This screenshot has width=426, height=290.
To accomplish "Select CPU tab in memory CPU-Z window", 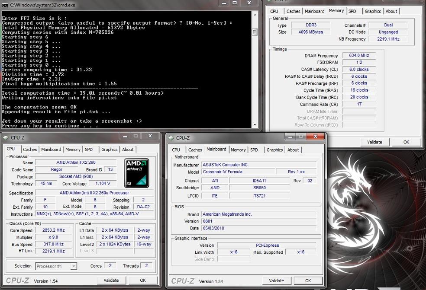I will tap(274, 11).
